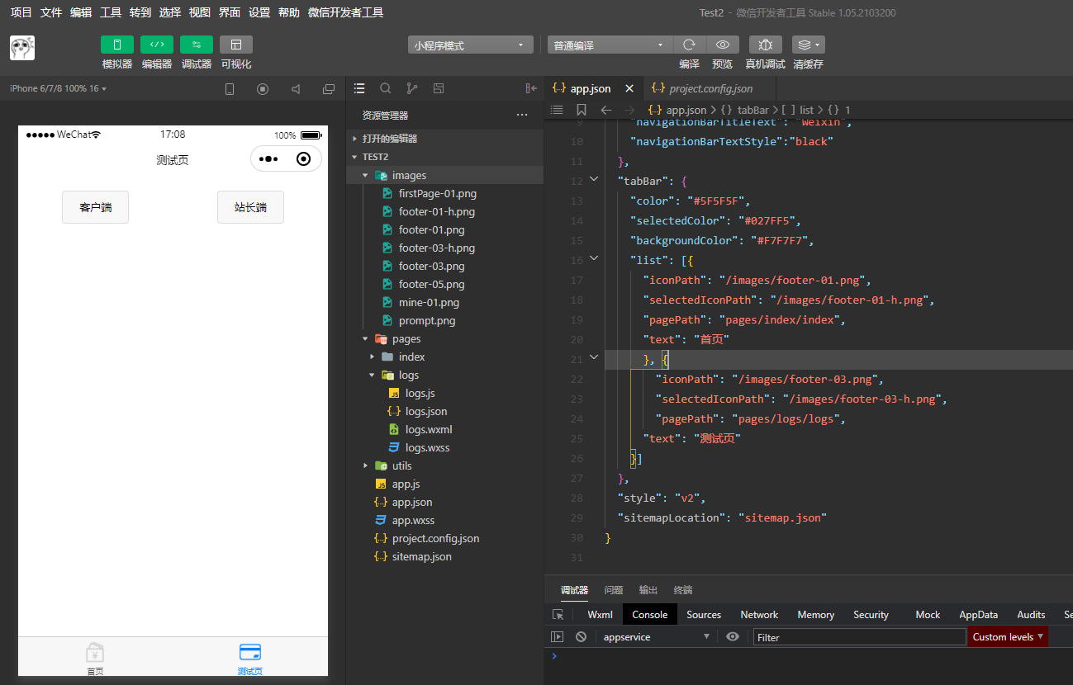Click the extensions layout icon in sidebar

(439, 88)
